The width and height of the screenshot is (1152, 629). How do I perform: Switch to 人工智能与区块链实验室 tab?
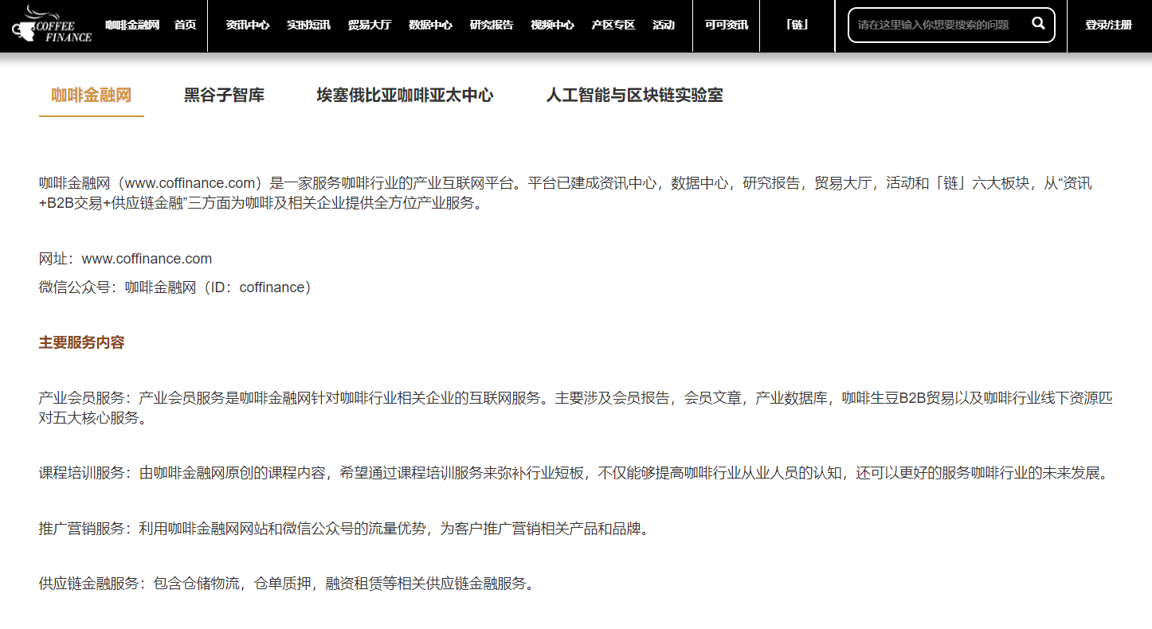click(x=635, y=96)
